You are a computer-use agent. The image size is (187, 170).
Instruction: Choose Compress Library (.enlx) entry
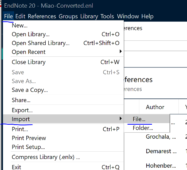coord(64,157)
